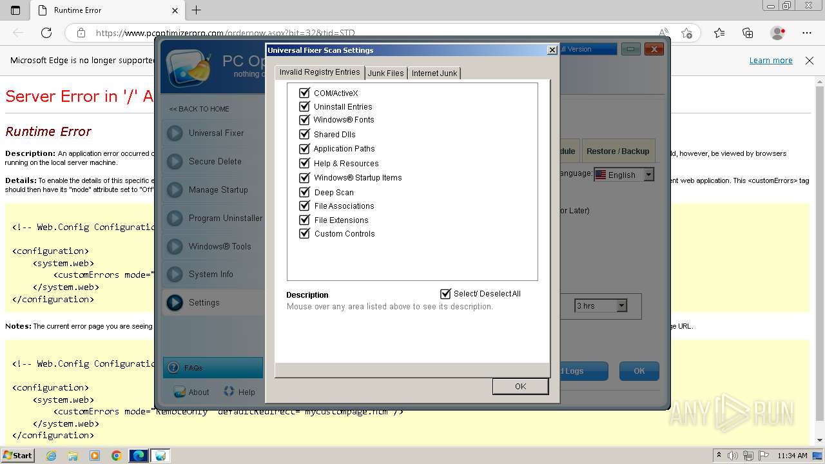Go back in Edge browser
This screenshot has width=825, height=464.
[18, 32]
